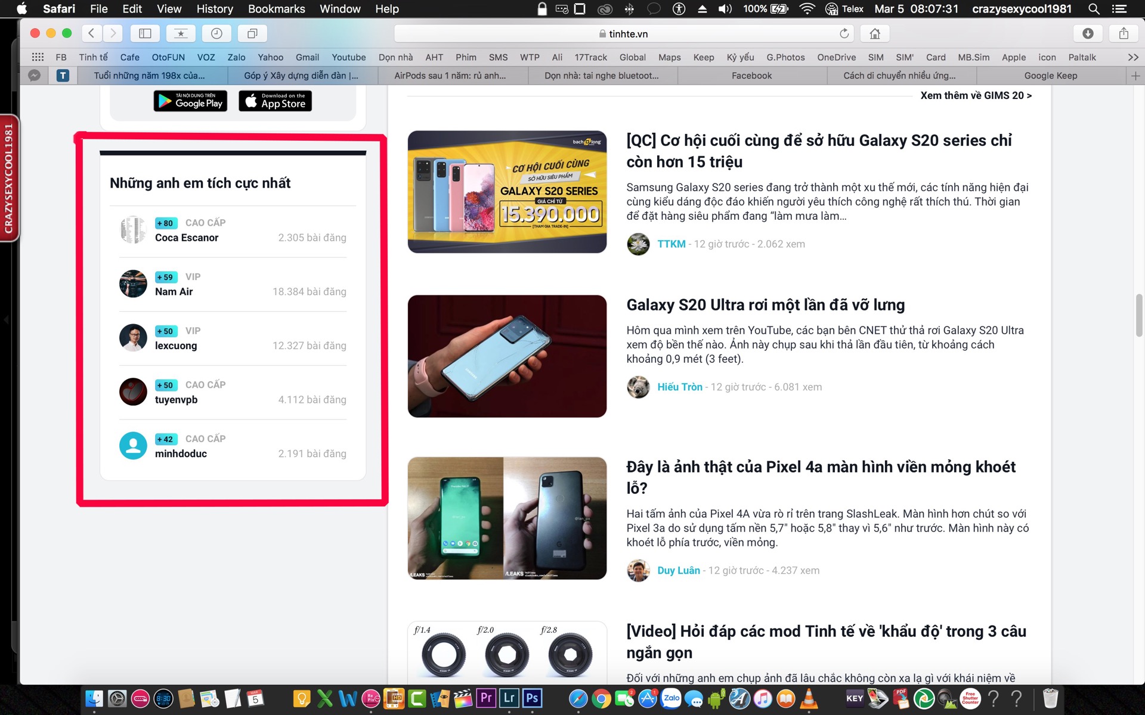Open Premiere Pro from the Dock
Image resolution: width=1145 pixels, height=715 pixels.
[486, 698]
